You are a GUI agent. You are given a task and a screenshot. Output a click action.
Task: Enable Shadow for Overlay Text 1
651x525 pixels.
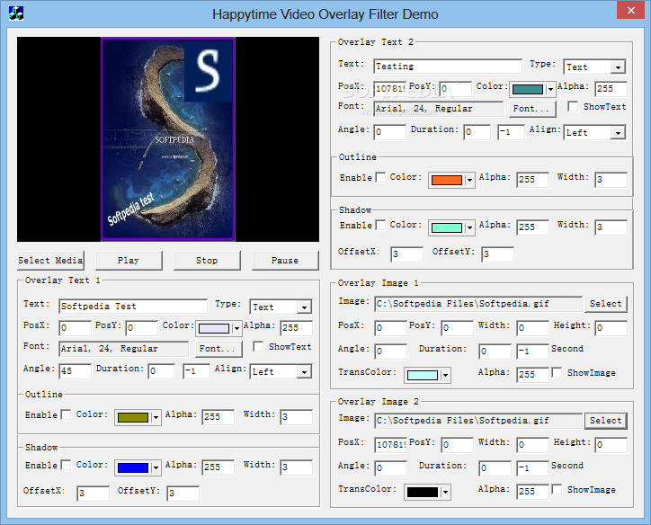pos(66,465)
